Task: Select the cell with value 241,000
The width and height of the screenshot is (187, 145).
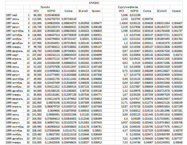Action: click(x=36, y=115)
